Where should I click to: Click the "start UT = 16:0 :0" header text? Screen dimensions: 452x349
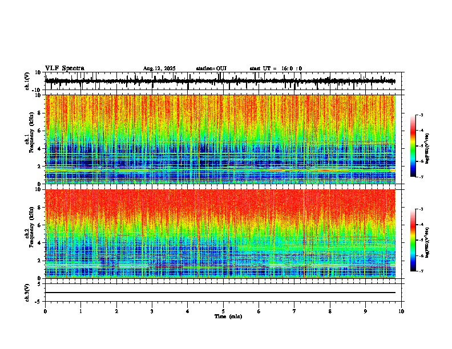pos(276,68)
